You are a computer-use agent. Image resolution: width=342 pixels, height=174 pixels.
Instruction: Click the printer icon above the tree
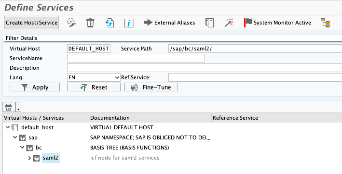pos(8,107)
